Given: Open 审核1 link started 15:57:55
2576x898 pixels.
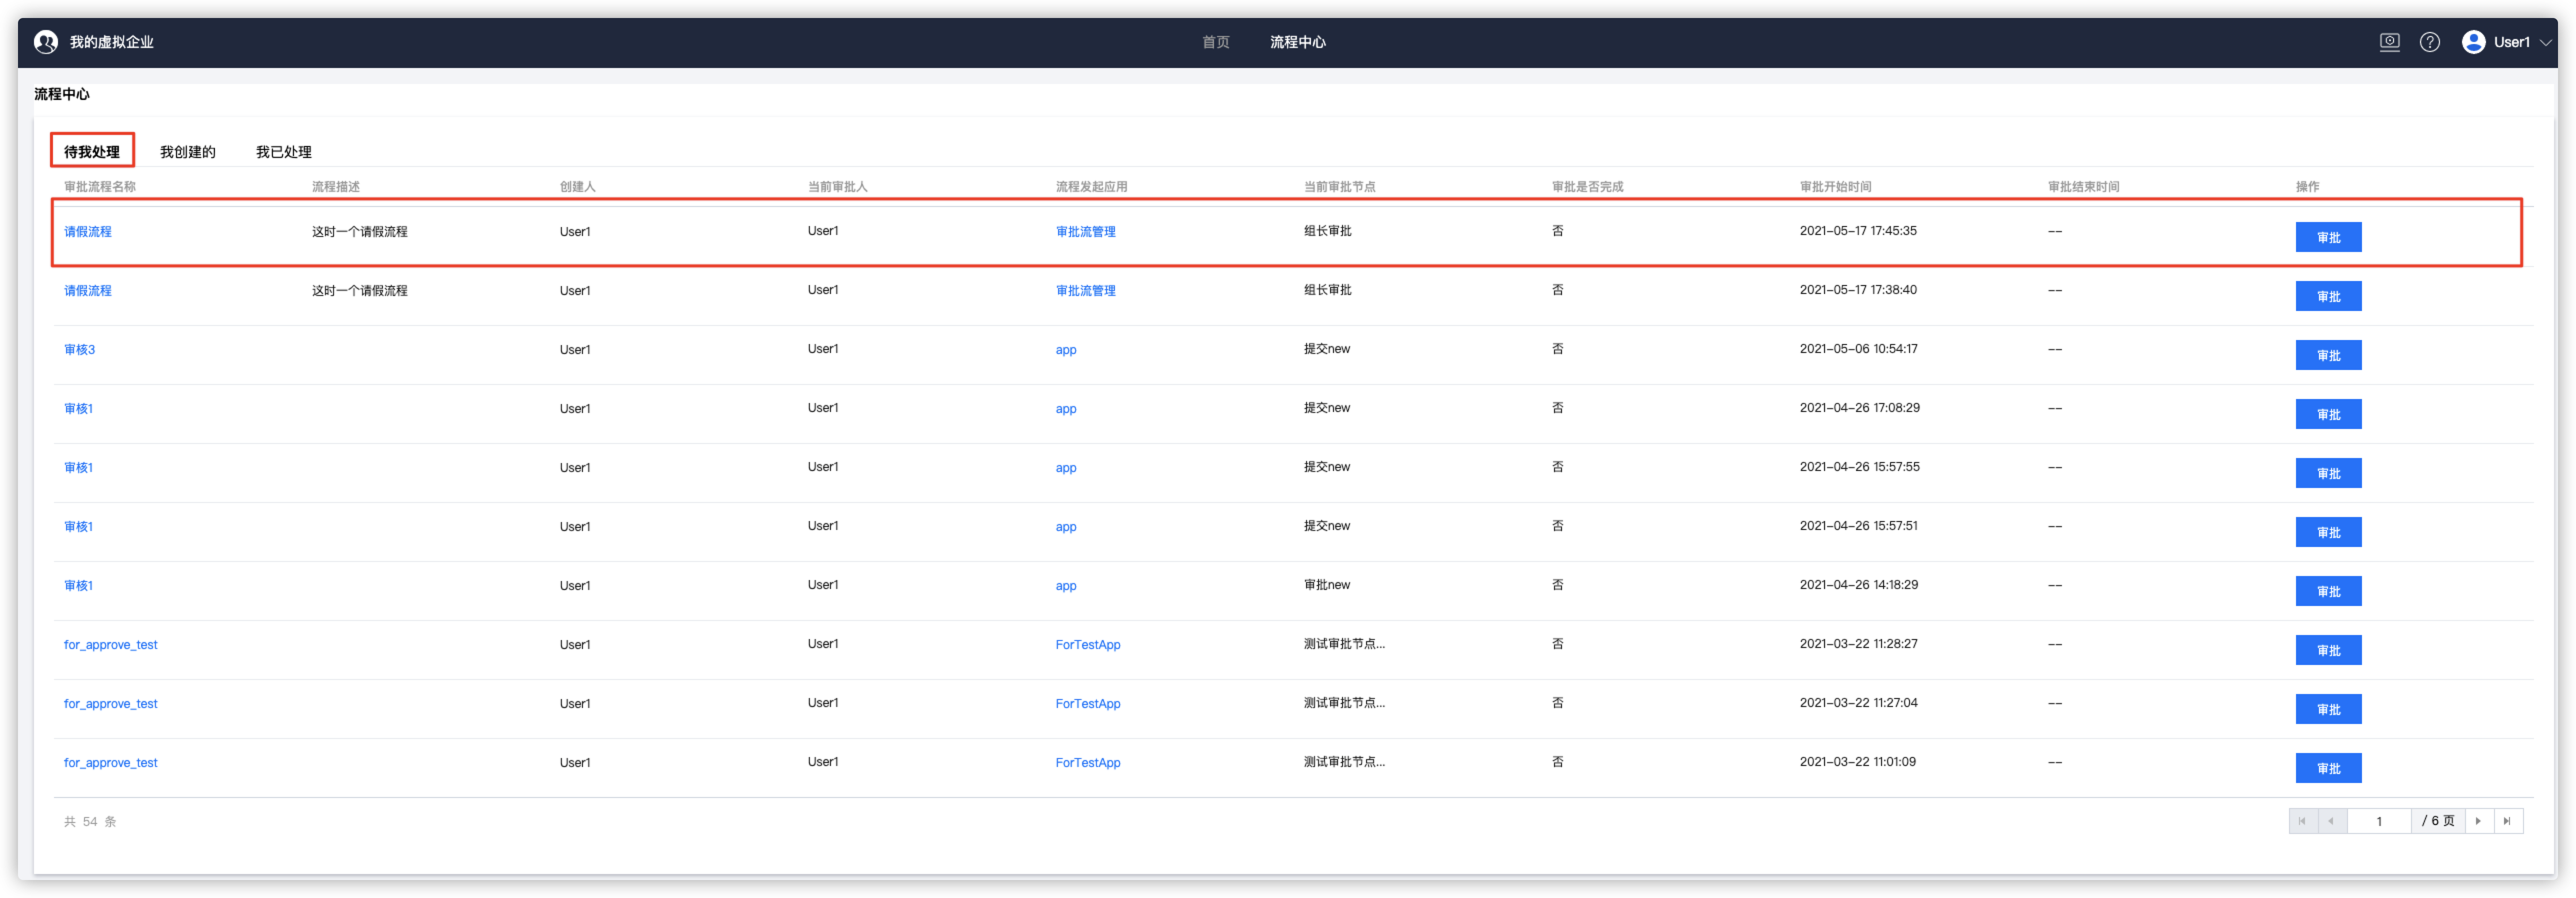Looking at the screenshot, I should pos(78,467).
